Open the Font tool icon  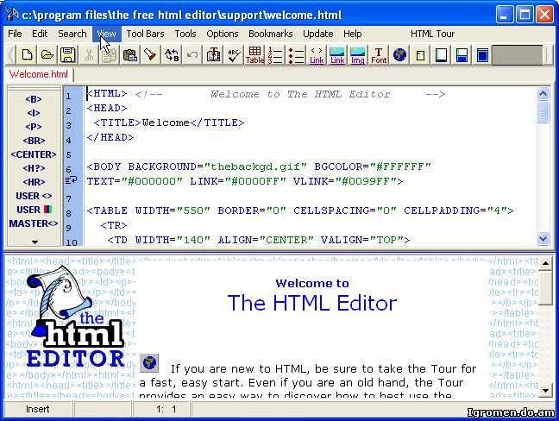click(x=379, y=55)
